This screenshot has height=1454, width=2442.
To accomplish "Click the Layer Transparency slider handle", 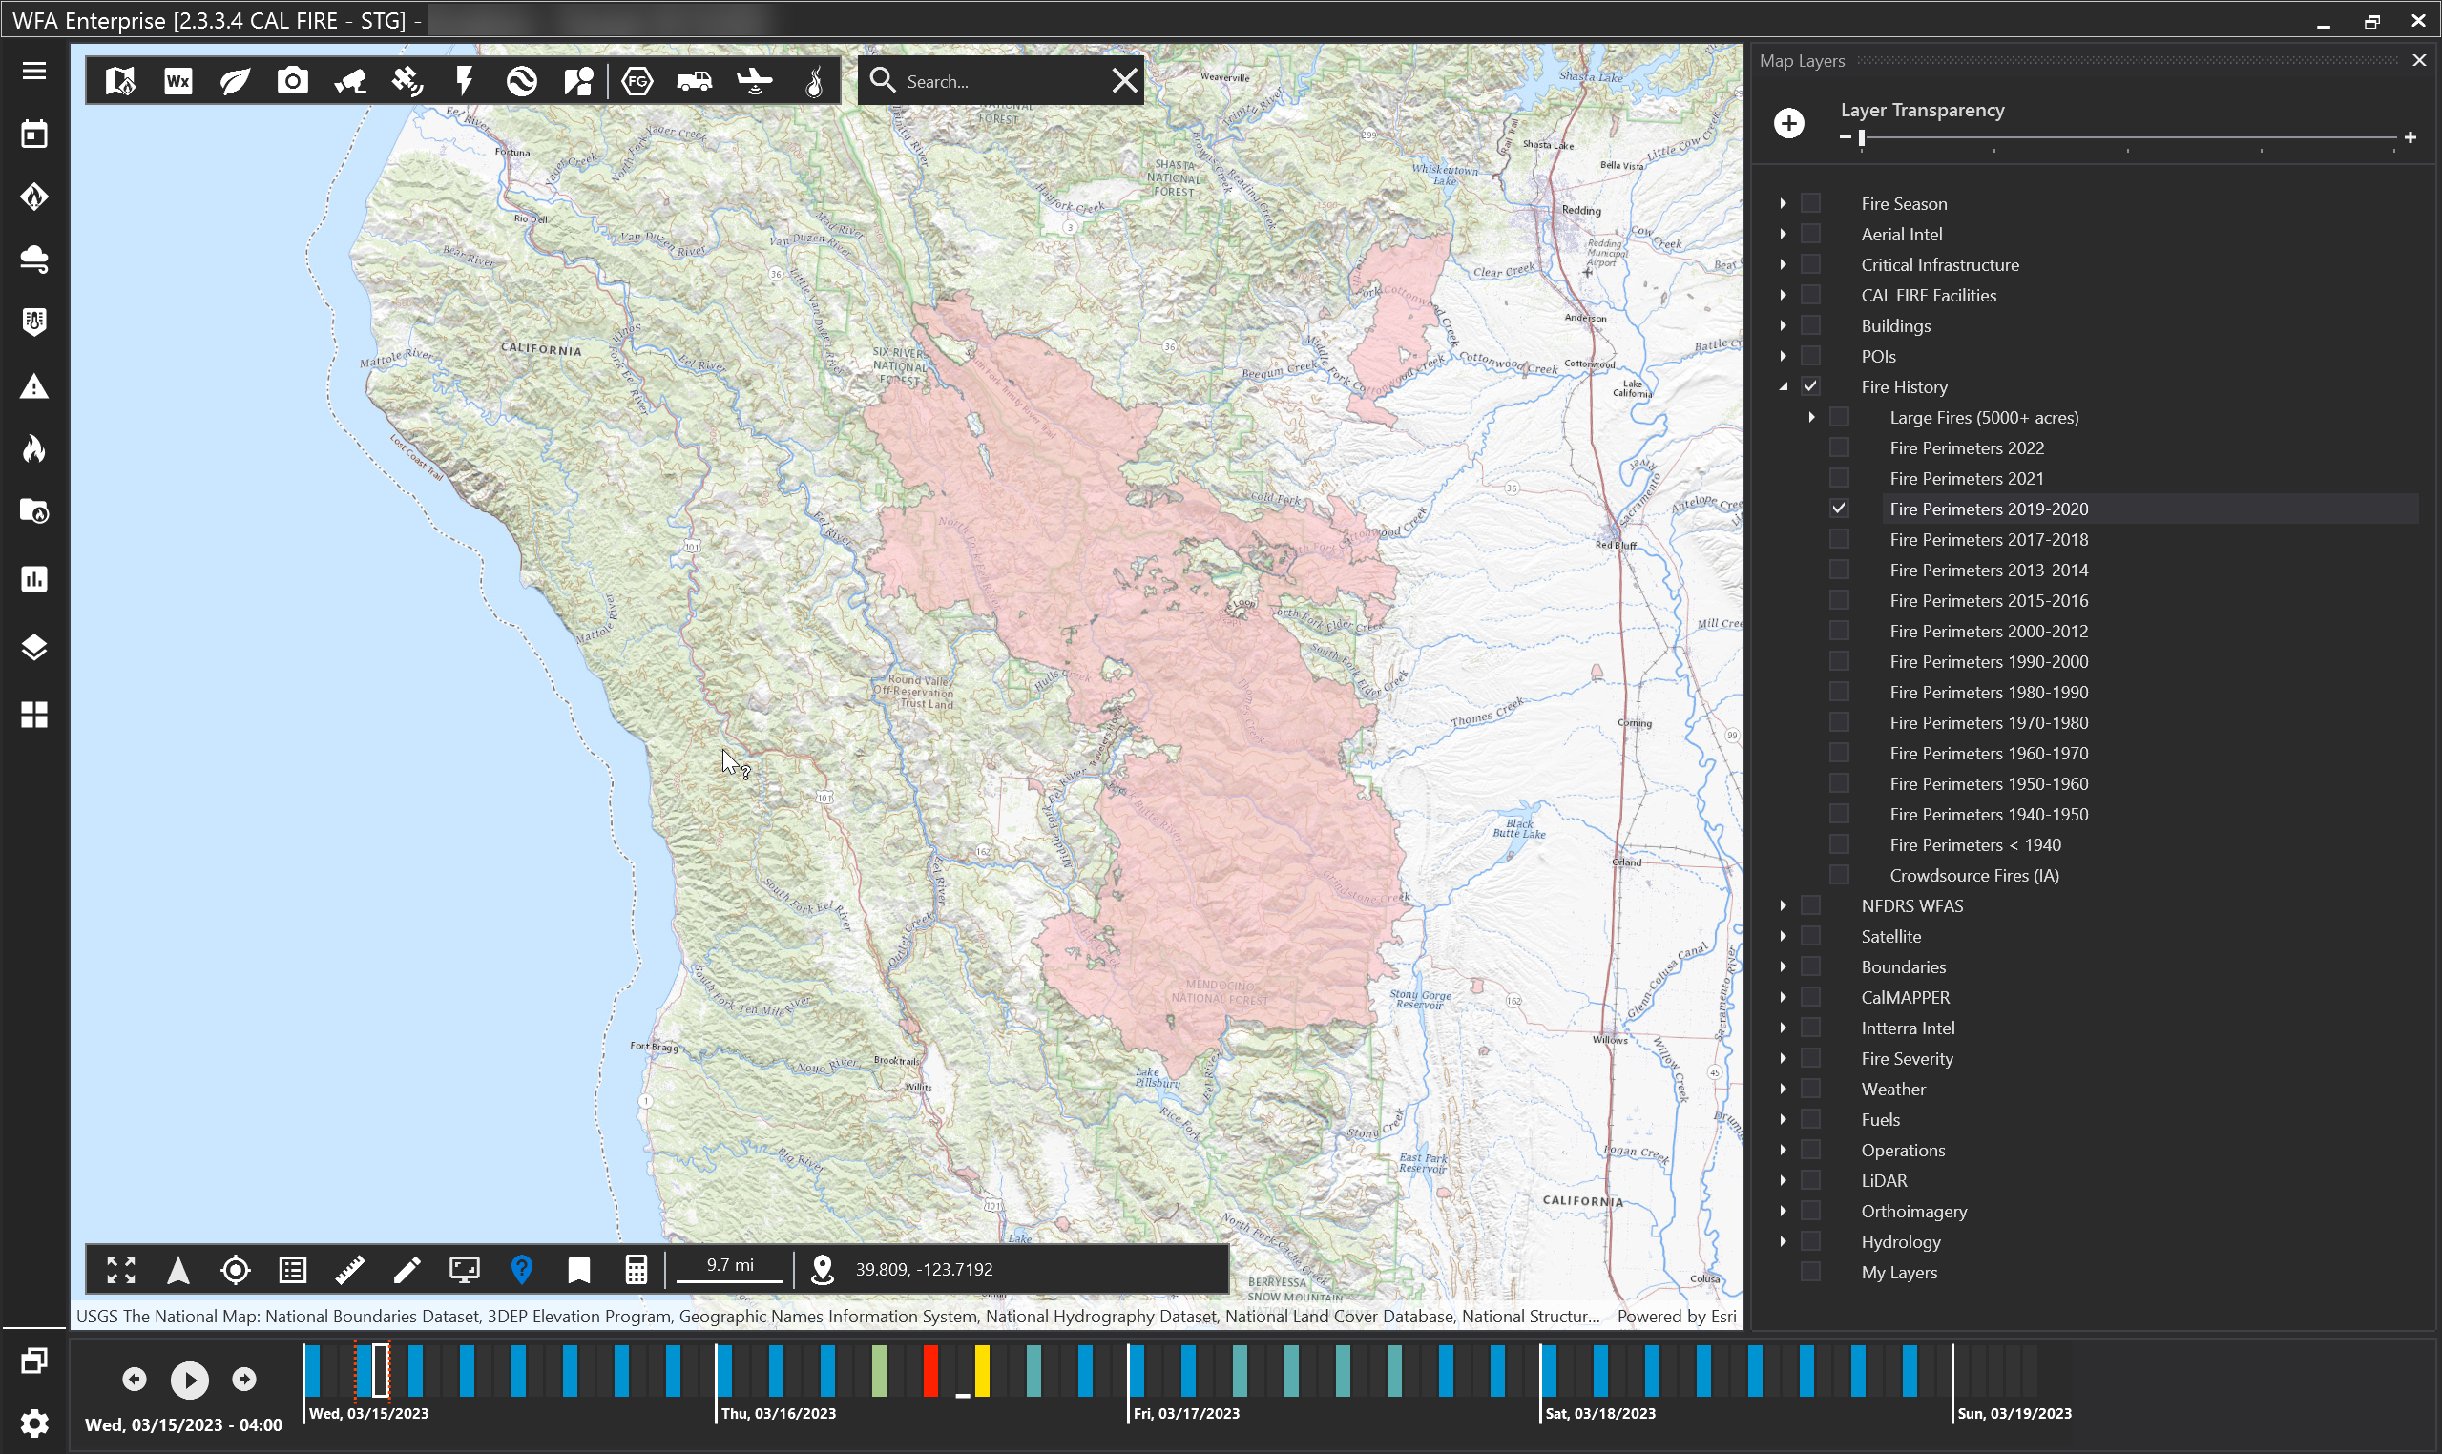I will click(x=1862, y=138).
